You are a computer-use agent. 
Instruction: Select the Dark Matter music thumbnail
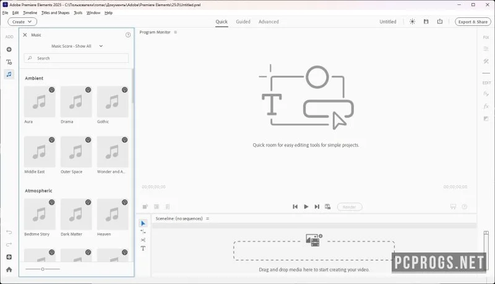76,214
